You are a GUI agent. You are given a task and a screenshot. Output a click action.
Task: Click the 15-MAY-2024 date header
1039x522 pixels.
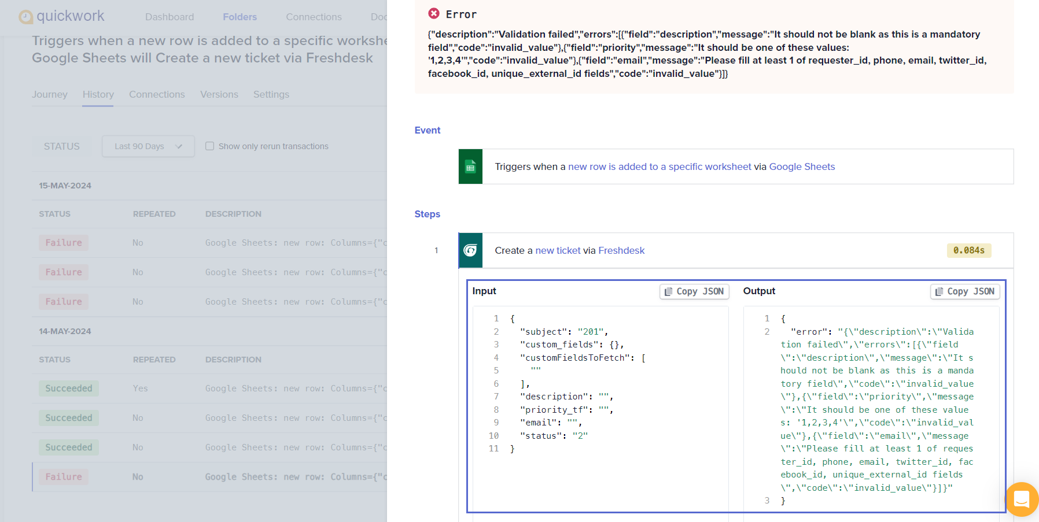[65, 186]
